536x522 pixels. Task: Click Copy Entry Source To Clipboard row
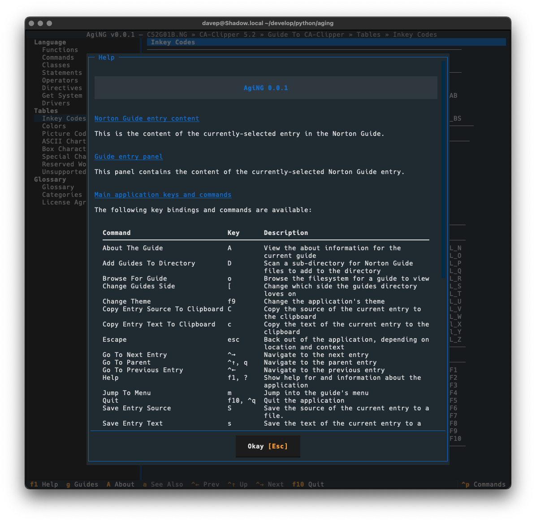coord(266,313)
